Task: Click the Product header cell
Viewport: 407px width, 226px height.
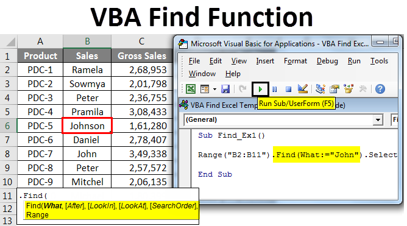Action: pos(40,56)
